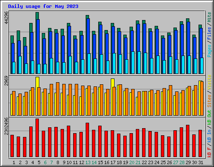Click the green 'kB Out' legend label
This screenshot has width=214, height=167.
[209, 118]
